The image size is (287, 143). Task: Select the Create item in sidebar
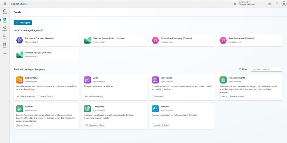click(4, 20)
